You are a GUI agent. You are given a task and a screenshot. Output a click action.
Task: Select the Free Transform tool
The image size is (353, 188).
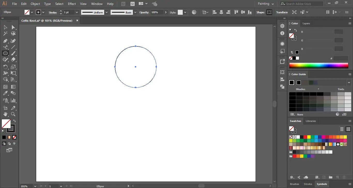13,73
